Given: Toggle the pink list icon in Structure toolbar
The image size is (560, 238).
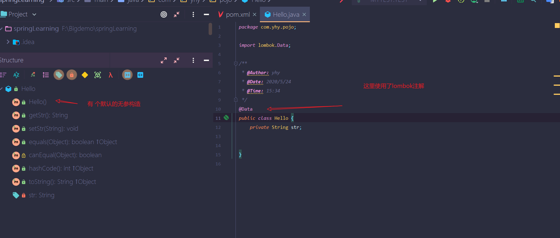Looking at the screenshot, I should pyautogui.click(x=46, y=75).
